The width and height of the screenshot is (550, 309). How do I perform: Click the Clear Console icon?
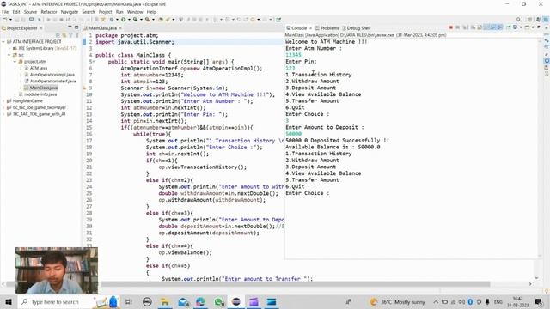474,27
